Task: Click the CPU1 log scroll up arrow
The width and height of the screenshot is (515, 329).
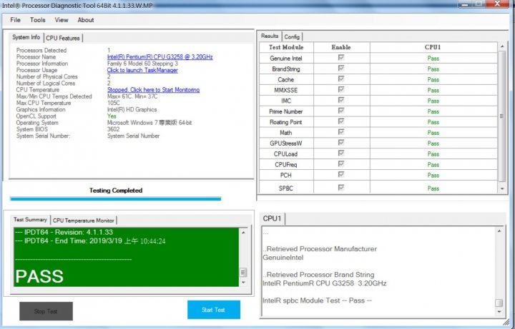Action: pyautogui.click(x=499, y=231)
